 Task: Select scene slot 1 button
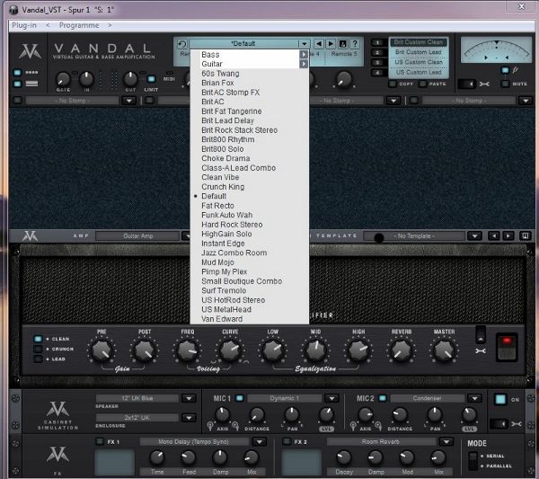(377, 42)
